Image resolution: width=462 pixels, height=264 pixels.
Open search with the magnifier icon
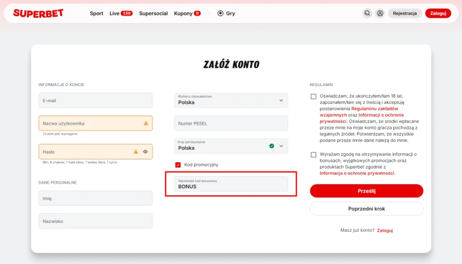pyautogui.click(x=367, y=13)
